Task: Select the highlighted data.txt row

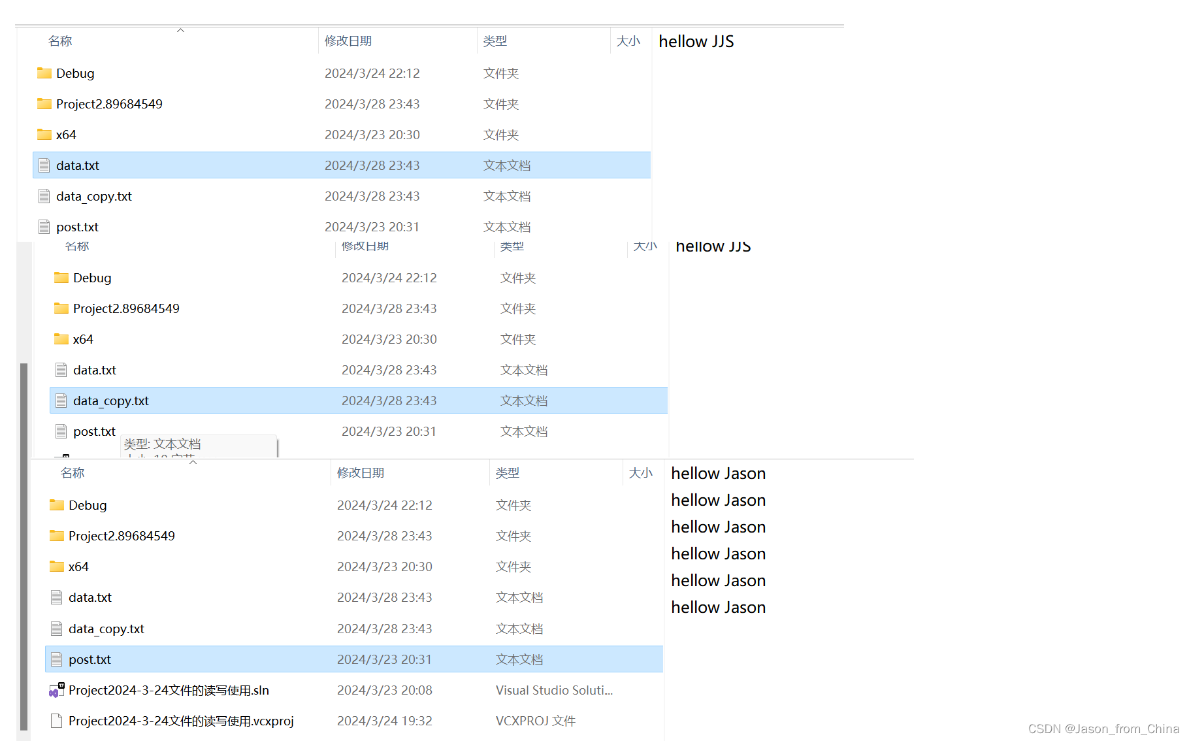Action: tap(342, 165)
